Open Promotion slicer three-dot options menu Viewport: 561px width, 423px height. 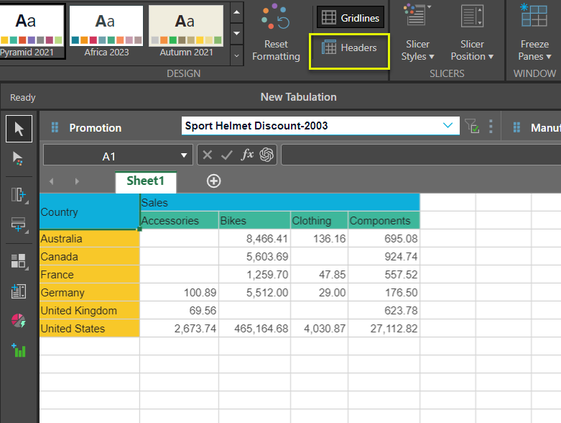tap(491, 127)
